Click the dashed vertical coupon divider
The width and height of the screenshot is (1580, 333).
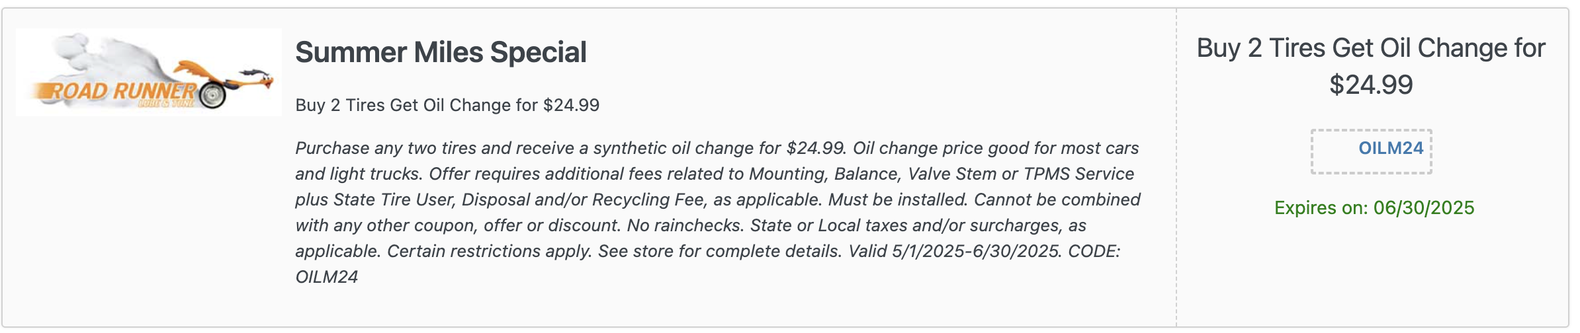(1176, 167)
